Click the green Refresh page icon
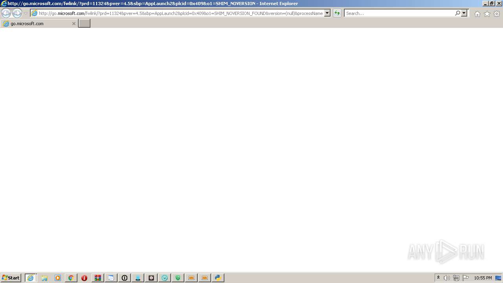 pyautogui.click(x=337, y=13)
